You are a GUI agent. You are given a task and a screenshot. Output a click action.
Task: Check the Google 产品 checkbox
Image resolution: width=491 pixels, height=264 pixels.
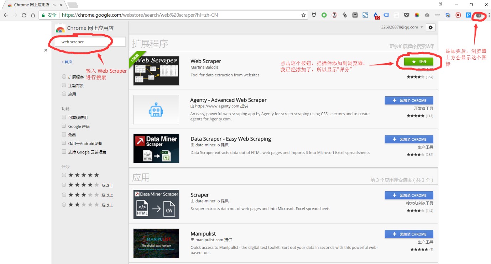coord(64,126)
